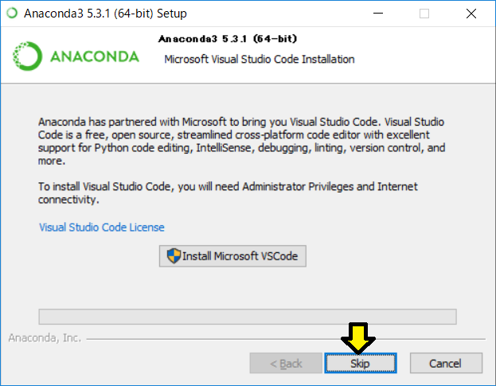Click the ANACONDA wordmark in the header

coord(95,57)
